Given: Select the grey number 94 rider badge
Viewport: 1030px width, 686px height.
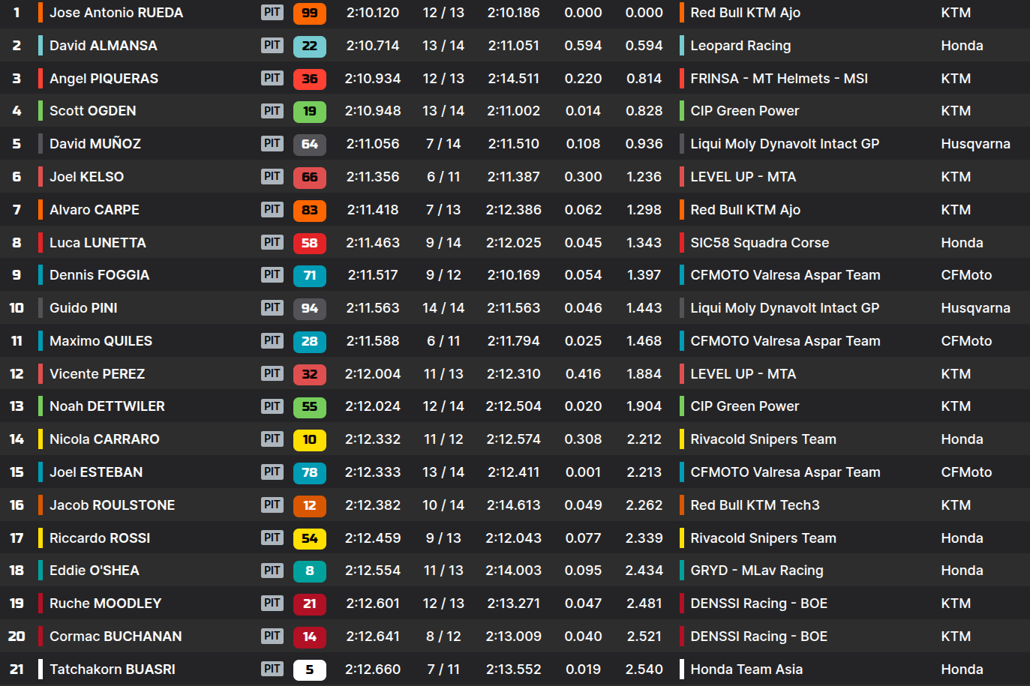Looking at the screenshot, I should click(x=309, y=308).
